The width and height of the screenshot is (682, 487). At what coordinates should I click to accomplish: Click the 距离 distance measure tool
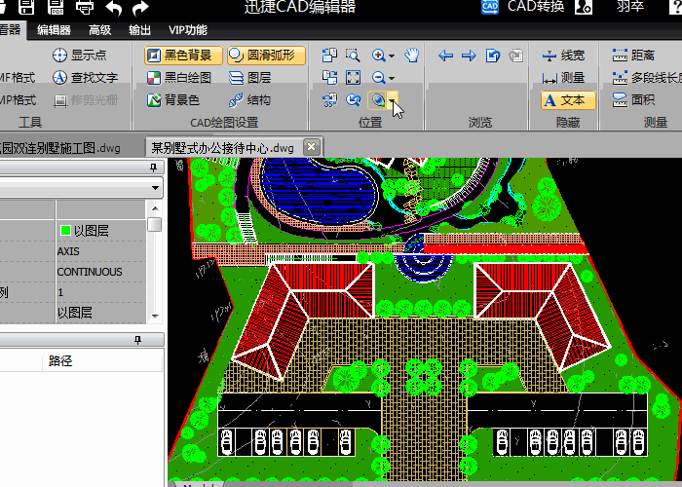[x=633, y=56]
